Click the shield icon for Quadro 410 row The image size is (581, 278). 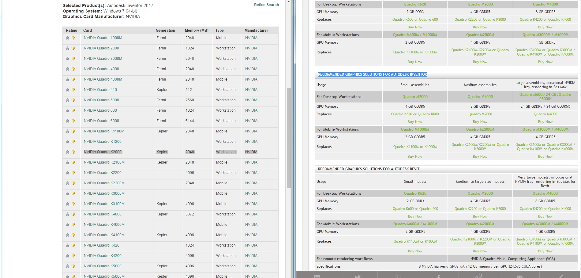click(73, 90)
